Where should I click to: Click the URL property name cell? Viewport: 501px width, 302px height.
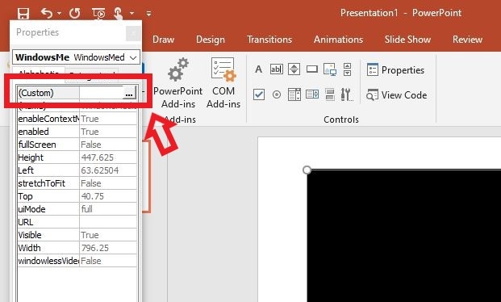[48, 222]
